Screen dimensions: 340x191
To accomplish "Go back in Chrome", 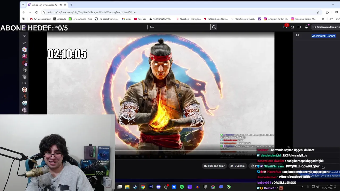I will click(x=24, y=12).
